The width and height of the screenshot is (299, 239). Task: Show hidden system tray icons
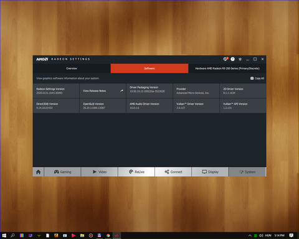tap(250, 235)
